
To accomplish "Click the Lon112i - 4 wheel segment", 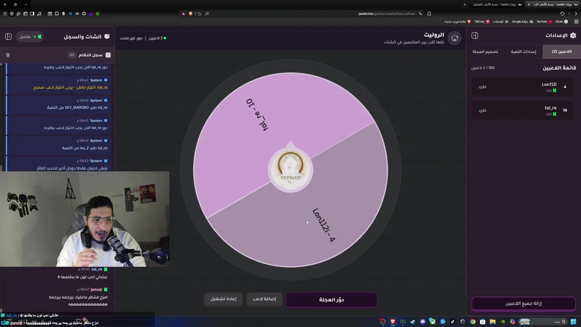I will coord(324,225).
